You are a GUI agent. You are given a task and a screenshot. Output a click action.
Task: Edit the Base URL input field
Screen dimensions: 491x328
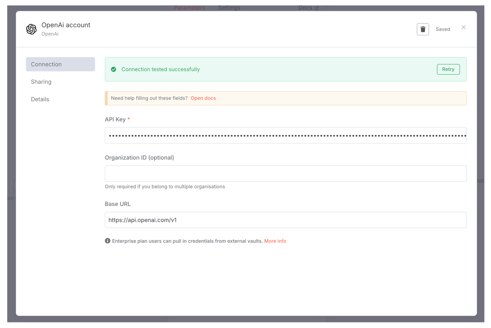point(286,220)
